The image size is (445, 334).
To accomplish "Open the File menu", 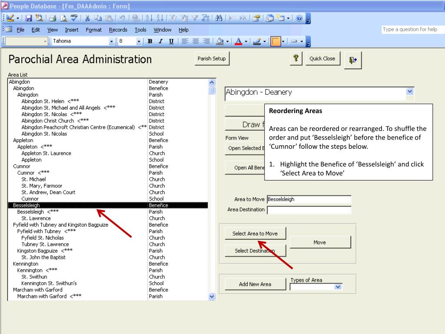I will pyautogui.click(x=20, y=30).
